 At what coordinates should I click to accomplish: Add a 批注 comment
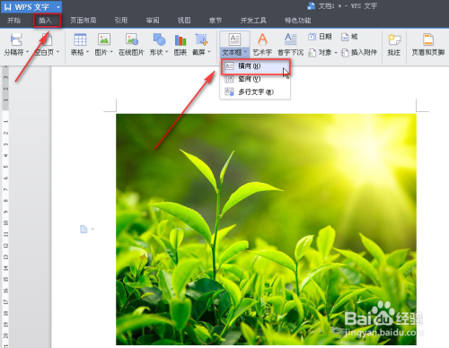coord(394,44)
